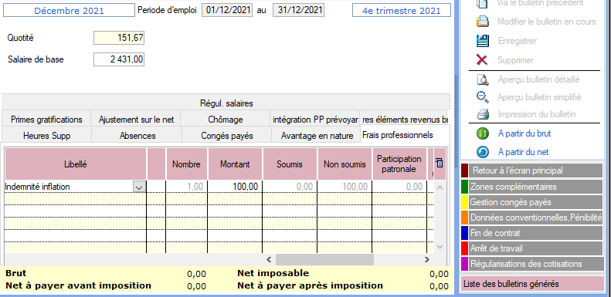Click the table's vertical scrollbar up arrow
Screen dimensions: 611x297
[x=440, y=187]
